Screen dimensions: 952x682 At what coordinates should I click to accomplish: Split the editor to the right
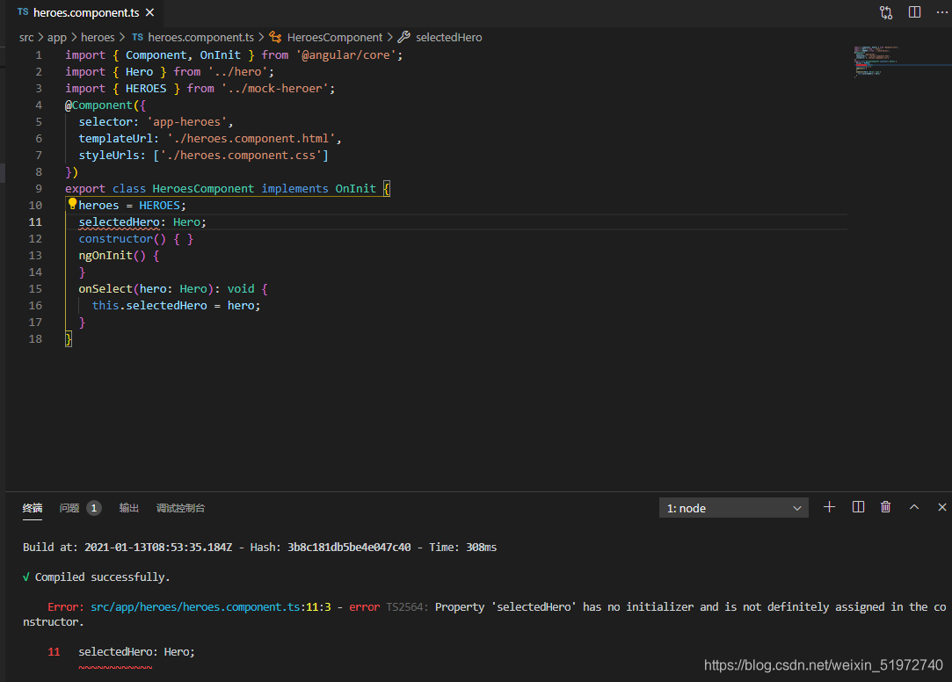914,12
